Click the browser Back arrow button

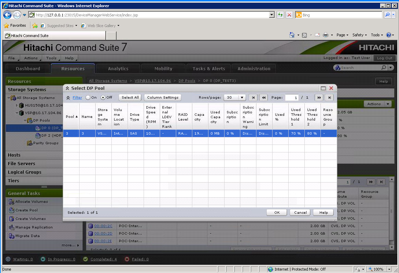pyautogui.click(x=8, y=15)
